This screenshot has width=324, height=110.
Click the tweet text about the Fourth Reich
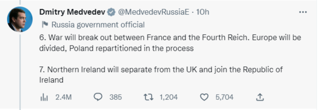170,43
